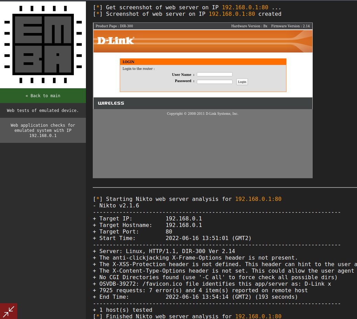Switch to the Web tests of emulated device item

[43, 110]
